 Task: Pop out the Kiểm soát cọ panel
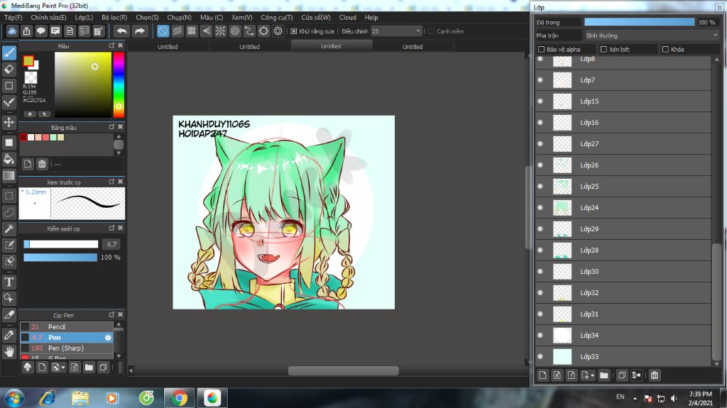[x=111, y=228]
